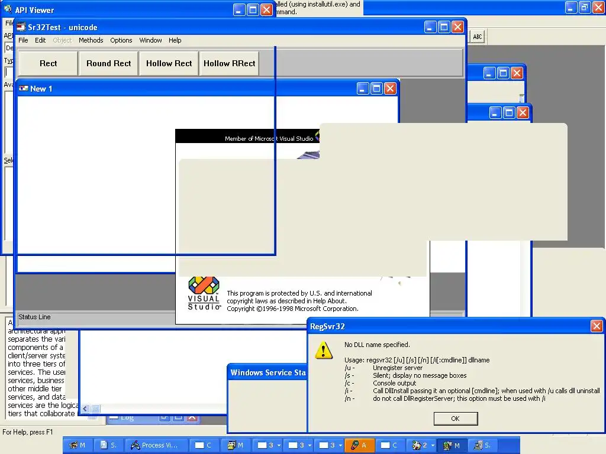Click the 'Usage: regsvr32' line
The image size is (606, 454).
point(417,360)
